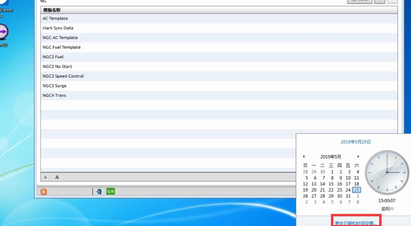Viewport: 411px width, 226px height.
Task: Select day 15 in the calendar
Action: pos(331,184)
